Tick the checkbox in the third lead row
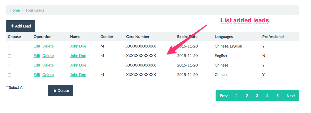This screenshot has width=311, height=113. [10, 65]
